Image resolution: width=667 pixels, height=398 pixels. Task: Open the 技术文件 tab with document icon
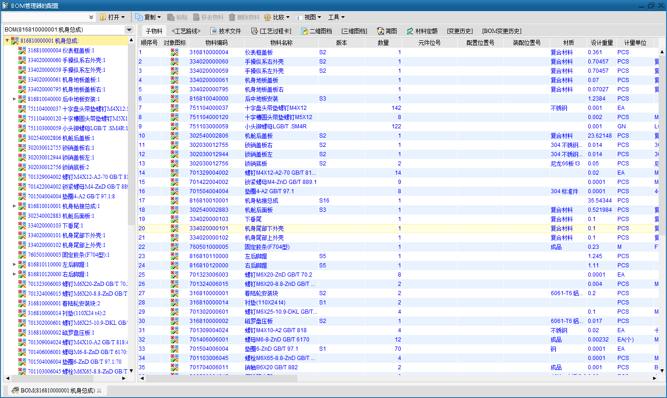click(x=214, y=31)
